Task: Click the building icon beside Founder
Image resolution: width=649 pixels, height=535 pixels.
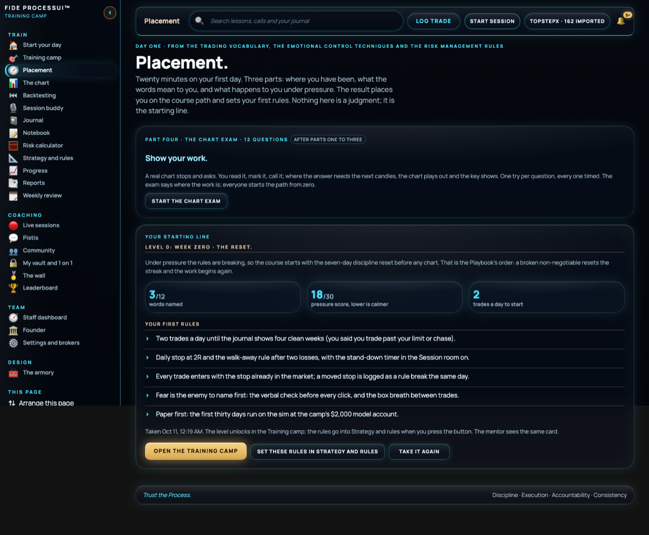Action: coord(14,330)
